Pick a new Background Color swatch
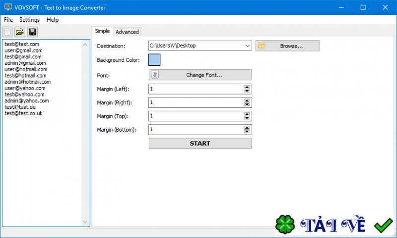The width and height of the screenshot is (397, 238). pos(154,60)
